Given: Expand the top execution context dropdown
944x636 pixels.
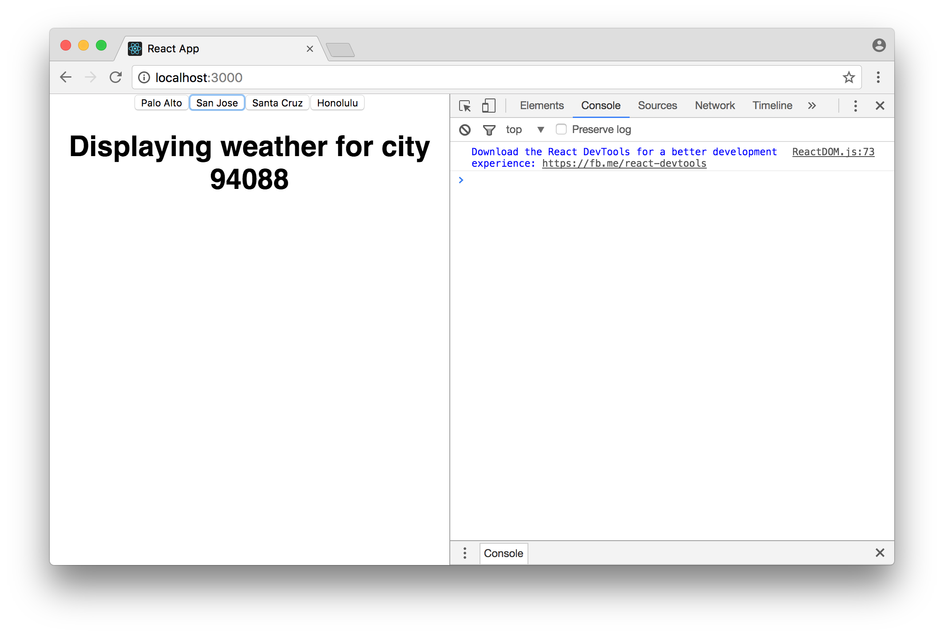Looking at the screenshot, I should tap(540, 130).
